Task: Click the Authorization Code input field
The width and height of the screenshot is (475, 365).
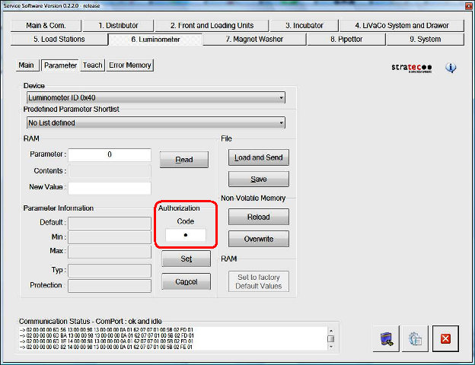Action: pos(186,236)
